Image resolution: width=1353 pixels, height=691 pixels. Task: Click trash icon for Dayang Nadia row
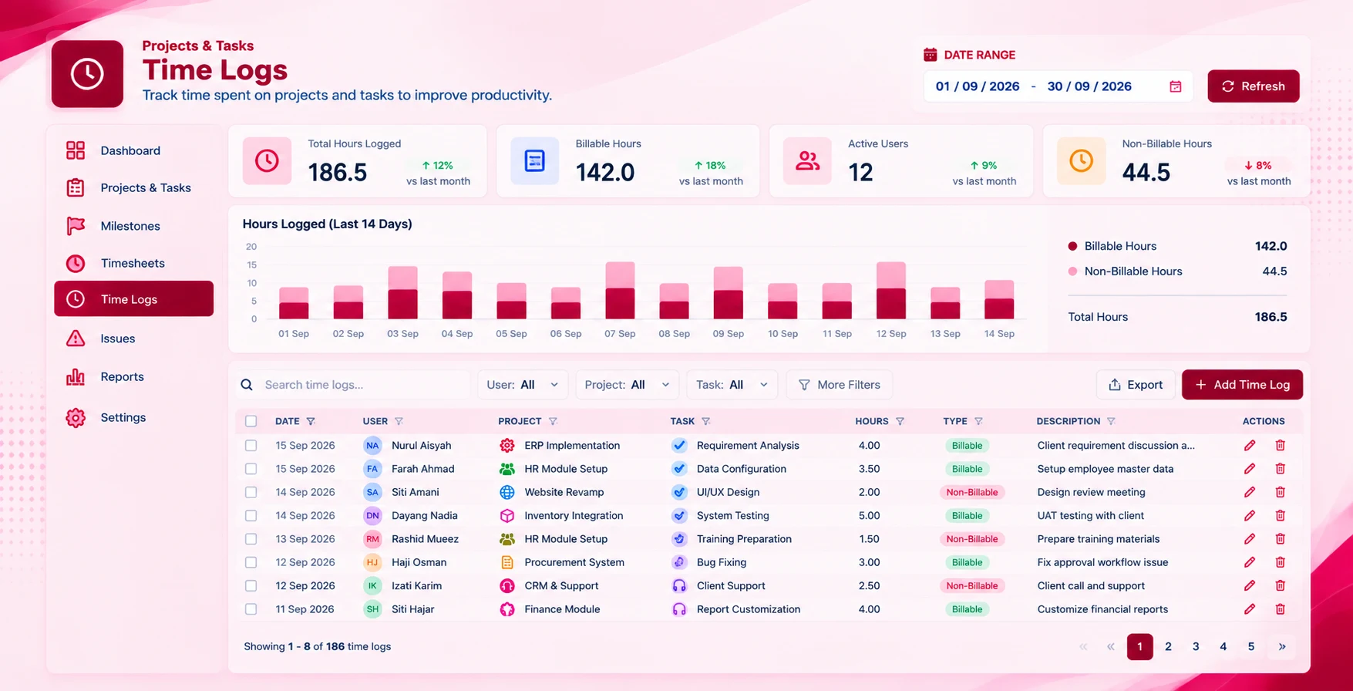pos(1280,515)
